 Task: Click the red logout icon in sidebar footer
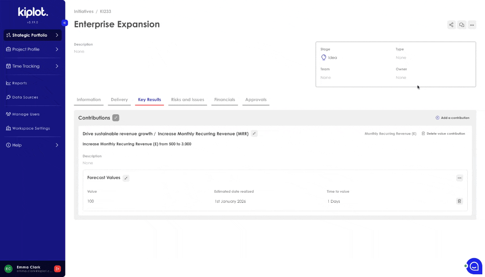57,269
